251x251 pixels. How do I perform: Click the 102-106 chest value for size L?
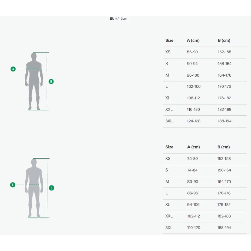click(194, 86)
